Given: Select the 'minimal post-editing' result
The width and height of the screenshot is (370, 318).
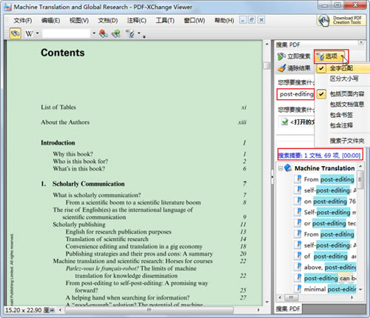Looking at the screenshot, I should pyautogui.click(x=330, y=289).
